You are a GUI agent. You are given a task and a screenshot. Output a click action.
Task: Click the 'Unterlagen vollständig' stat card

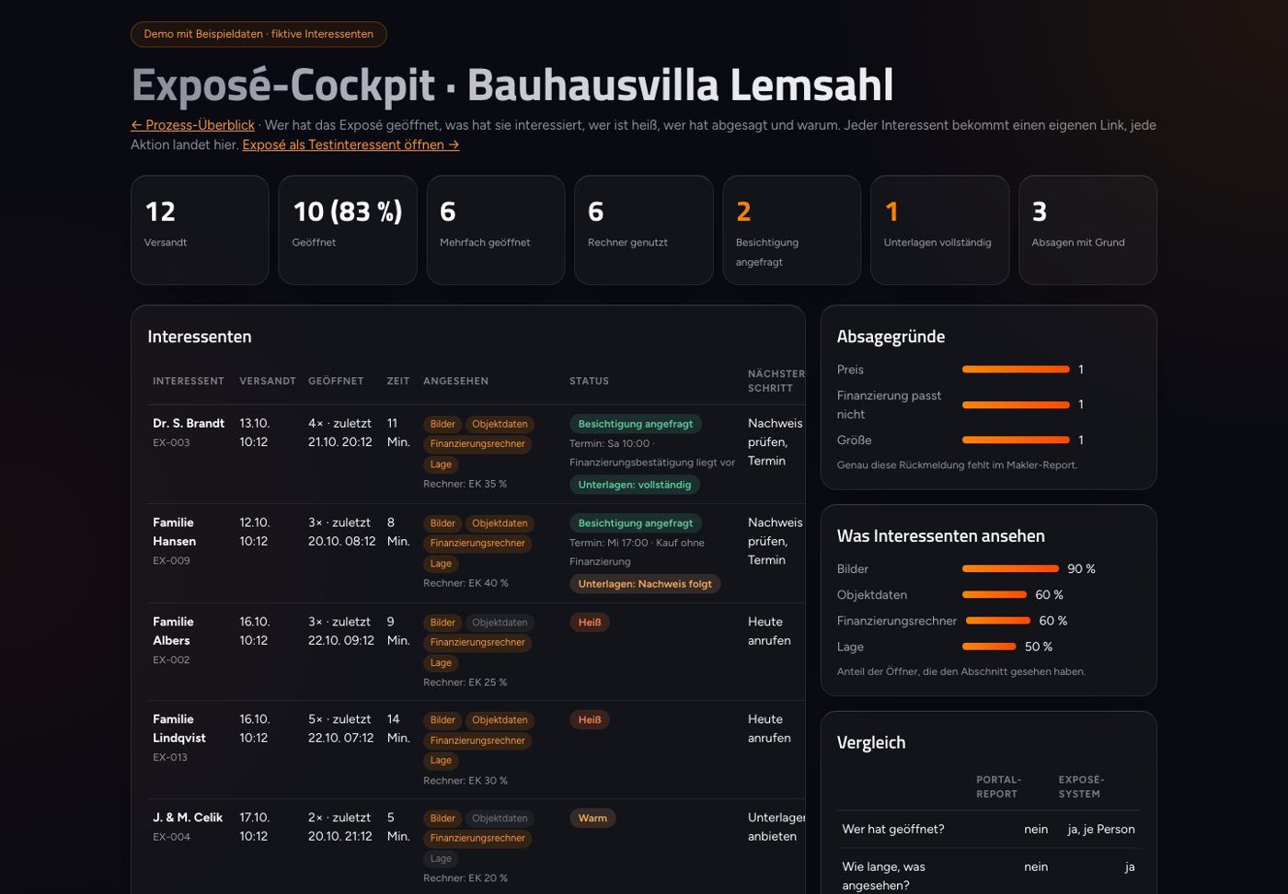(x=939, y=230)
